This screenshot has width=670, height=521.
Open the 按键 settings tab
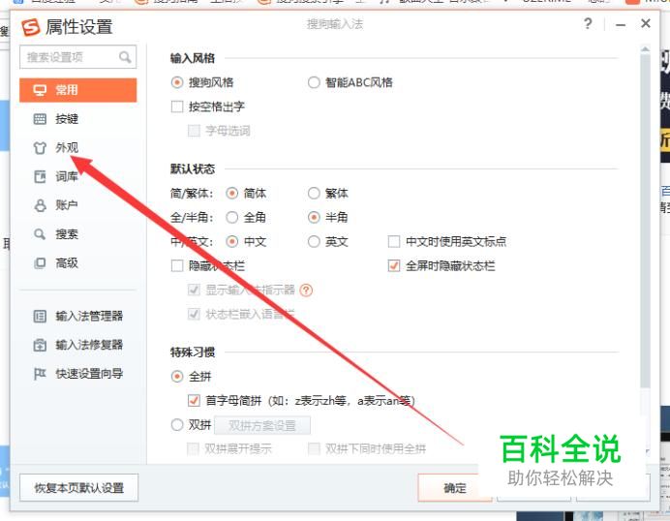tap(78, 119)
